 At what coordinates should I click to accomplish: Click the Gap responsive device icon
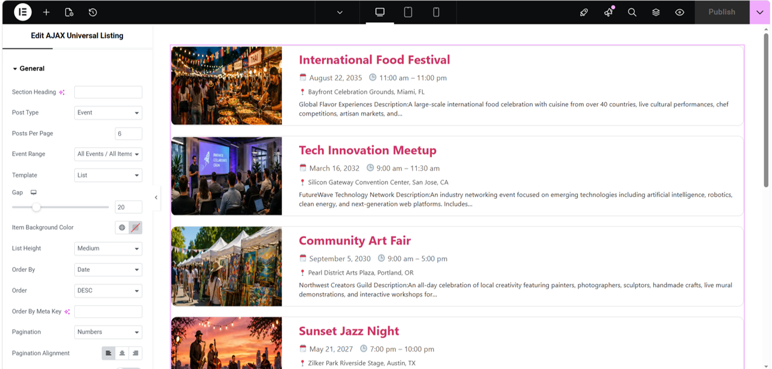pyautogui.click(x=34, y=192)
